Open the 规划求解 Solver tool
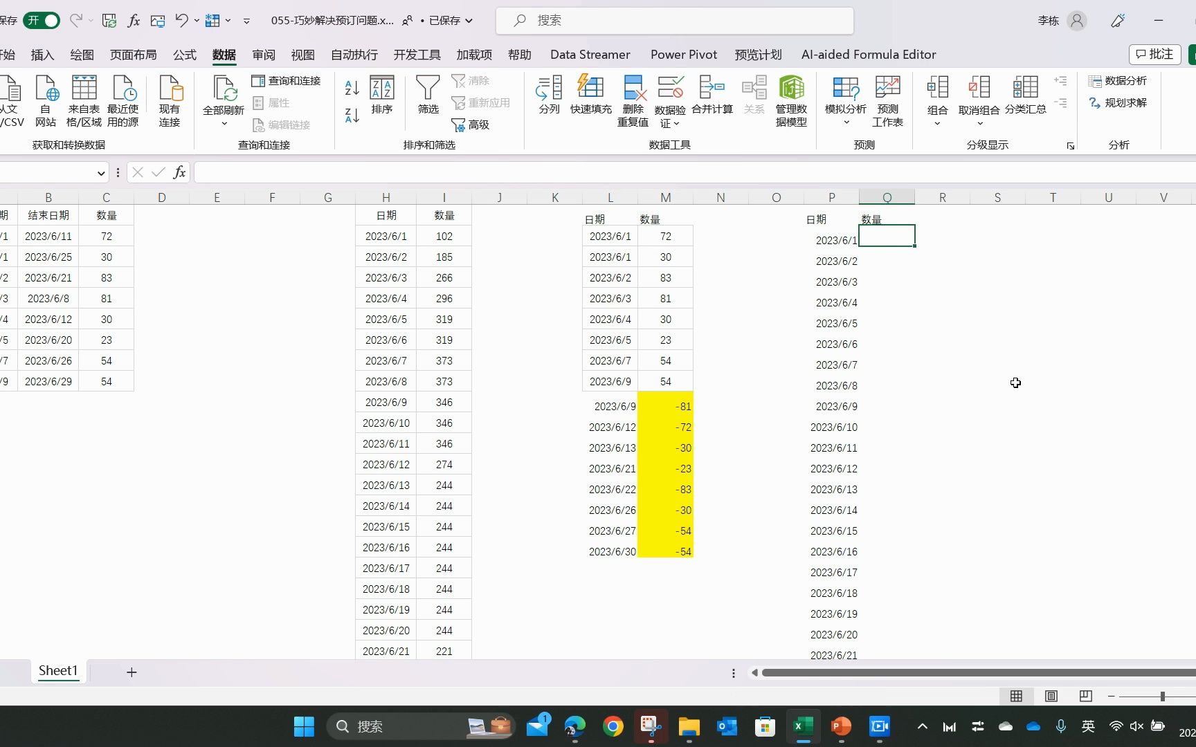This screenshot has width=1196, height=747. point(1118,103)
